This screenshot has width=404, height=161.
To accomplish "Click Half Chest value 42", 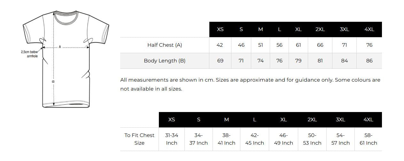I will tap(220, 45).
